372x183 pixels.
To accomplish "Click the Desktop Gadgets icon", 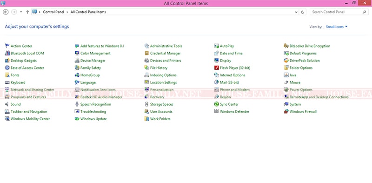I will [x=7, y=61].
